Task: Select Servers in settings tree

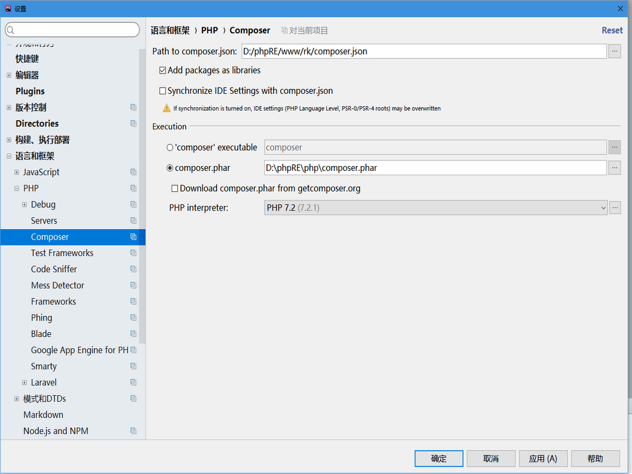Action: (x=44, y=220)
